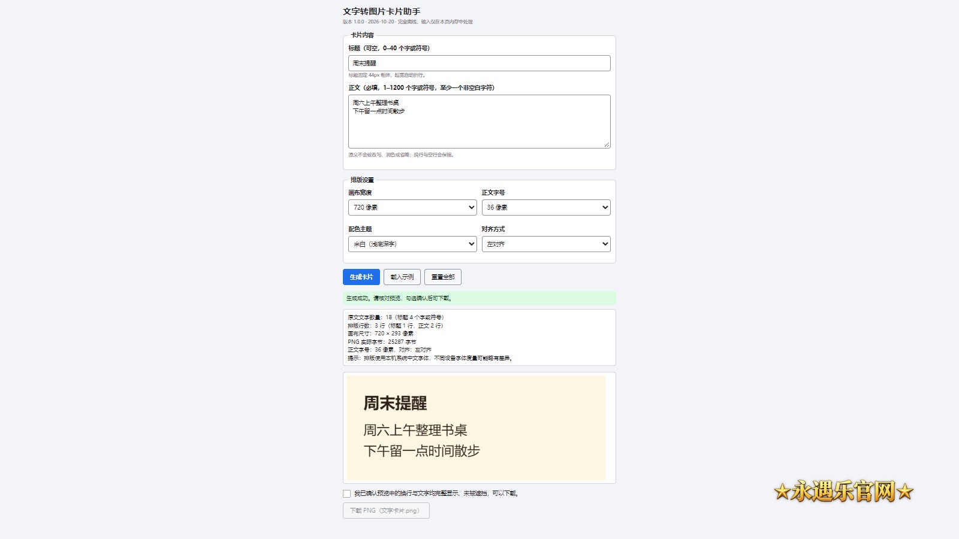Image resolution: width=959 pixels, height=539 pixels.
Task: Click the blue 生成卡片 button
Action: click(361, 277)
